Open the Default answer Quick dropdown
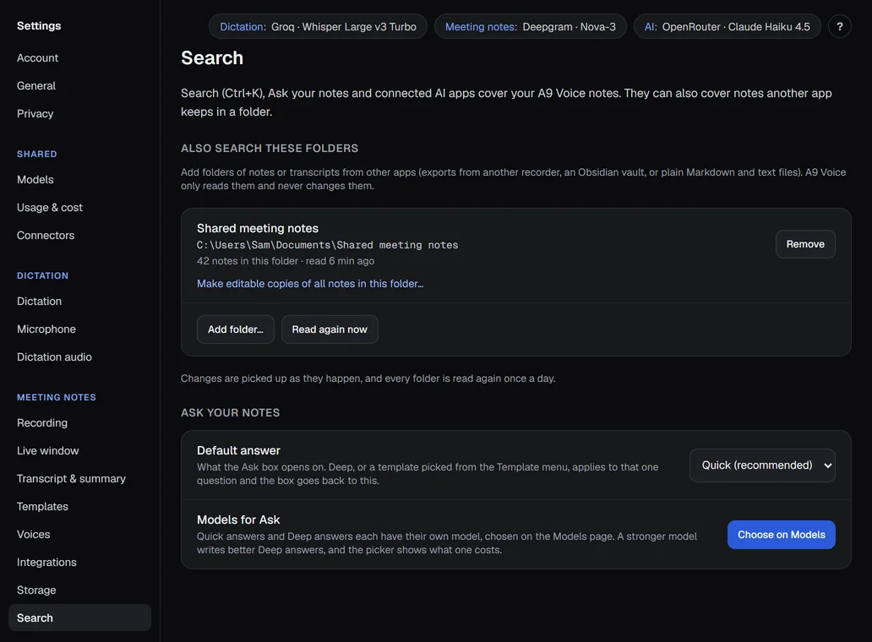 [x=762, y=465]
